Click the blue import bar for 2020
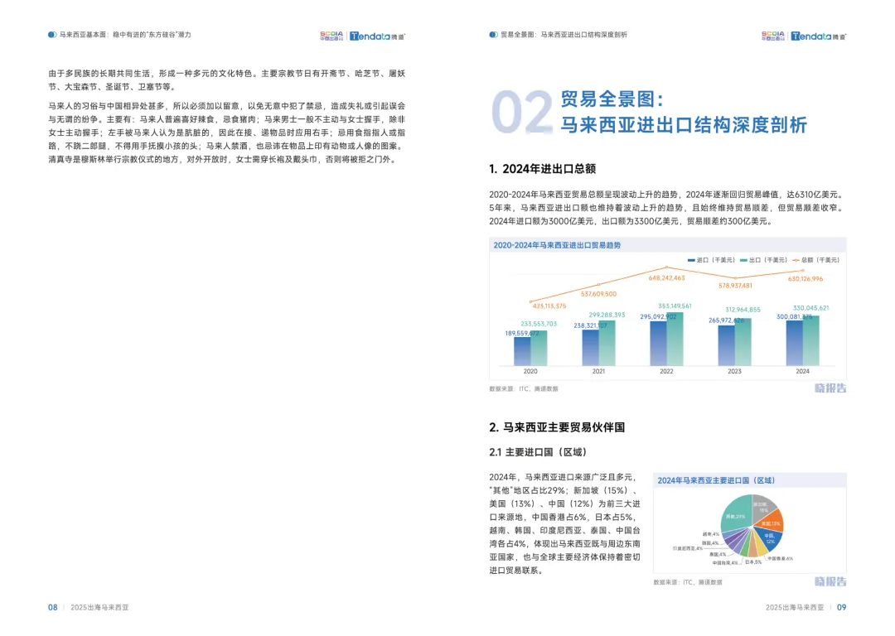This screenshot has height=636, width=895. [522, 351]
